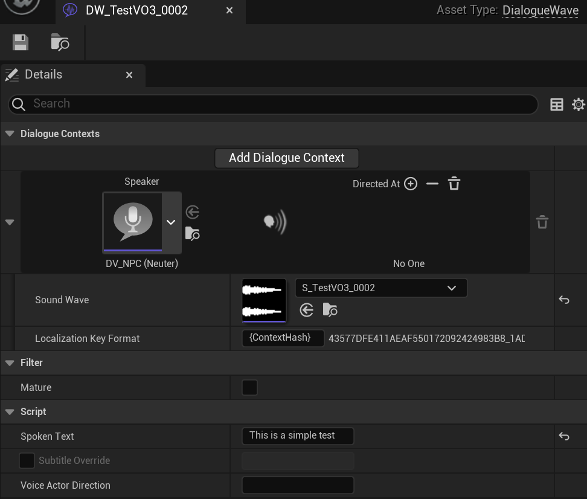Add a Directed At target with plus icon
The width and height of the screenshot is (587, 499).
[x=411, y=183]
